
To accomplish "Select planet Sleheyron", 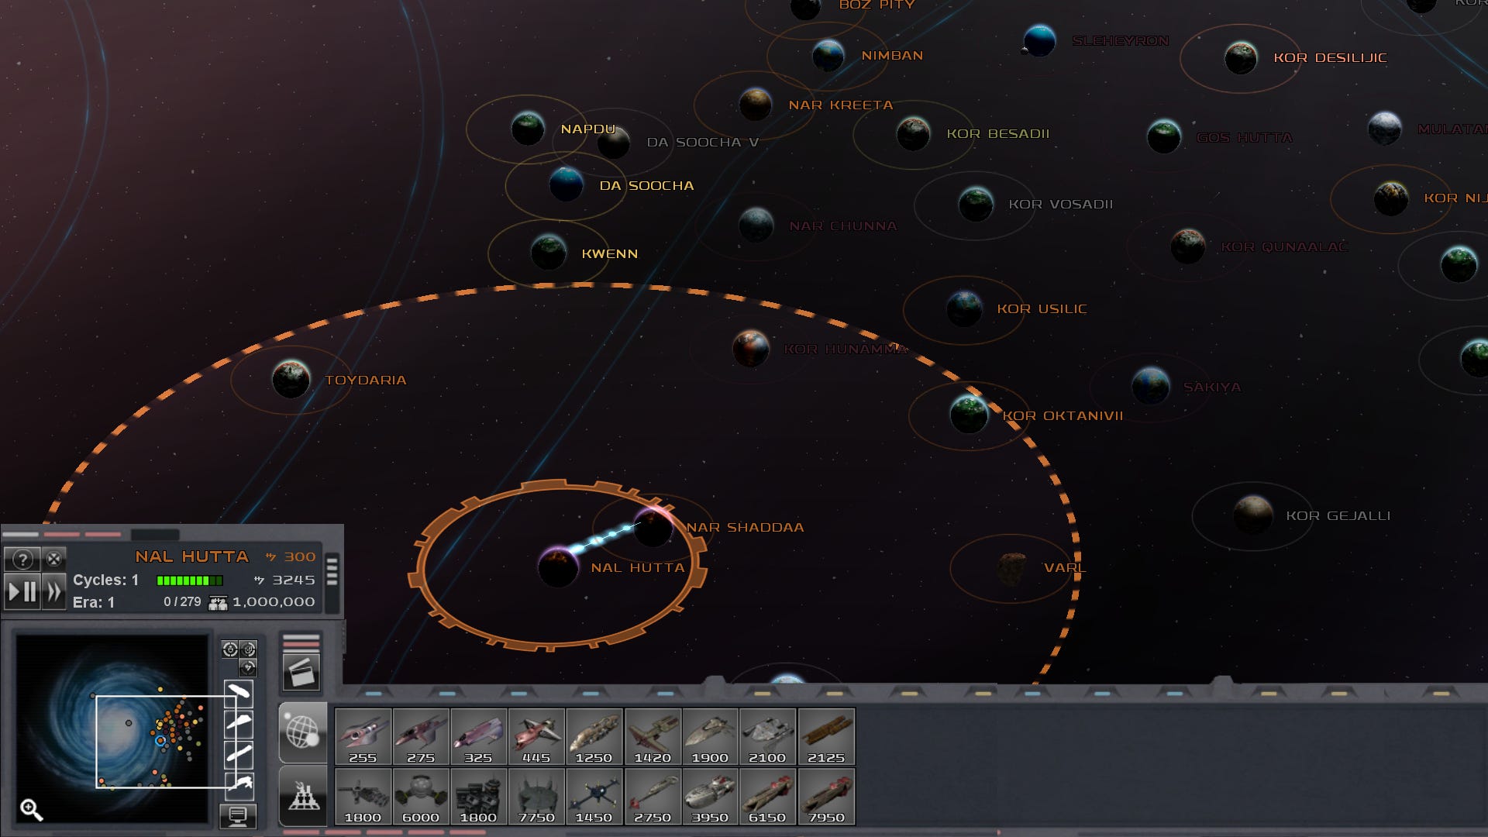I will [x=1039, y=40].
